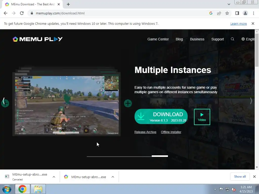Play the Video button
The height and width of the screenshot is (194, 259).
202,117
